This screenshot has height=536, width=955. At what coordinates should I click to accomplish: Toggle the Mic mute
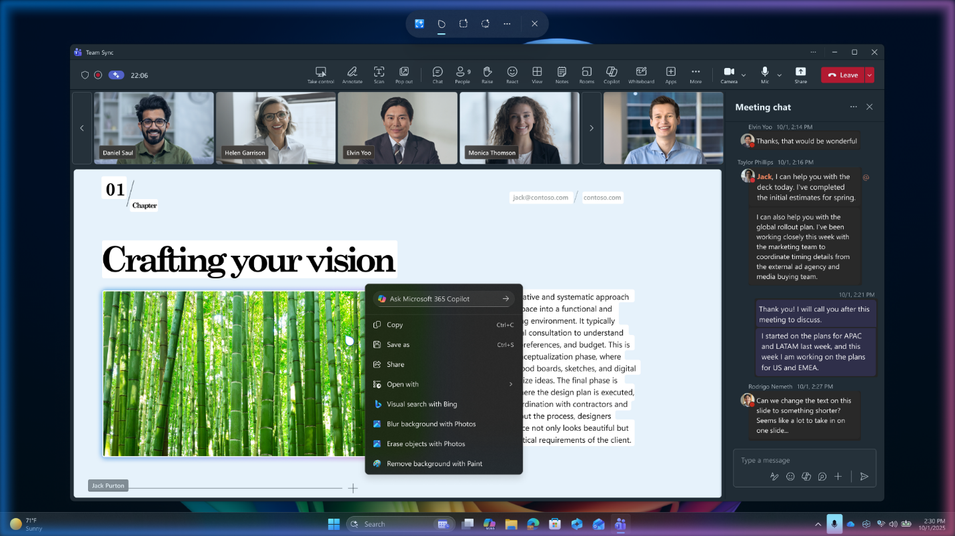tap(765, 75)
